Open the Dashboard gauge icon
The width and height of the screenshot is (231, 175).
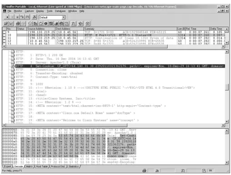coord(30,24)
